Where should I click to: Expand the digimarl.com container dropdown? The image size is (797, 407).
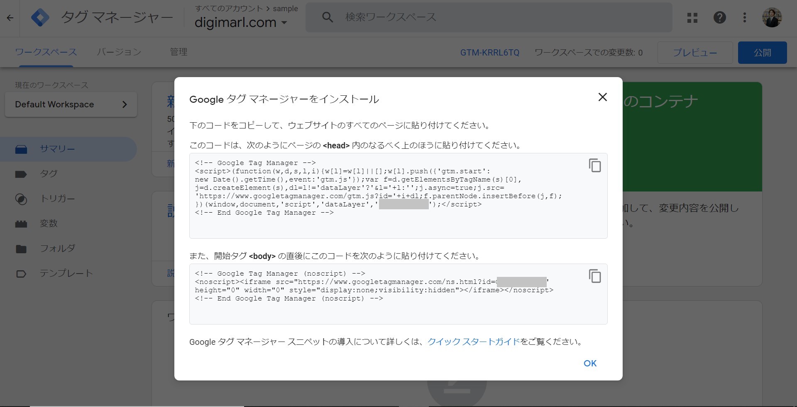(241, 22)
